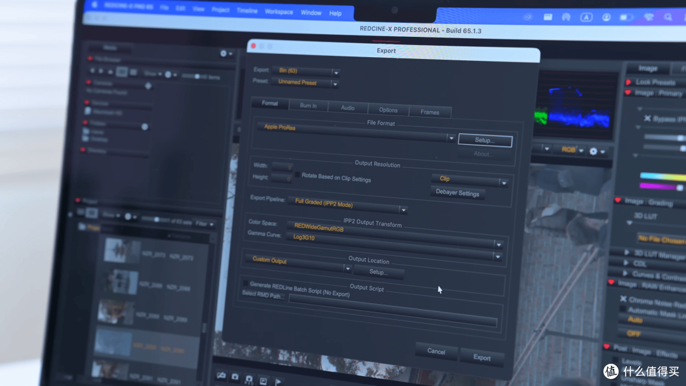Click the About... button

484,154
